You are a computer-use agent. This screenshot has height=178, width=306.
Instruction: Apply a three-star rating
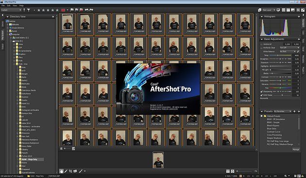coord(48,10)
